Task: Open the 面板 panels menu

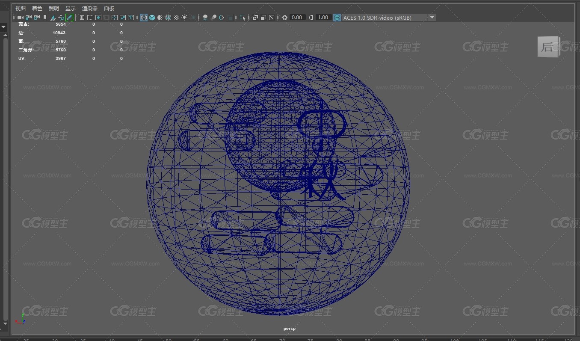Action: click(109, 8)
